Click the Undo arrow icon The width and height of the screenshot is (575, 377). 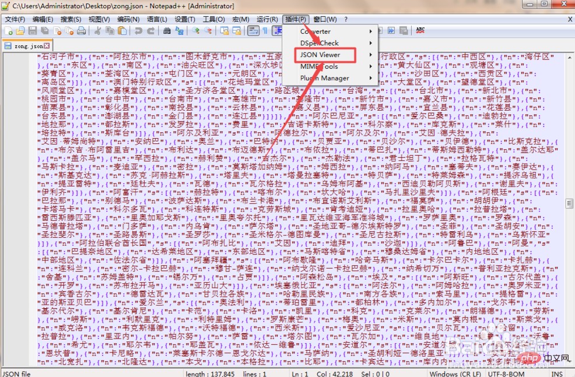138,31
